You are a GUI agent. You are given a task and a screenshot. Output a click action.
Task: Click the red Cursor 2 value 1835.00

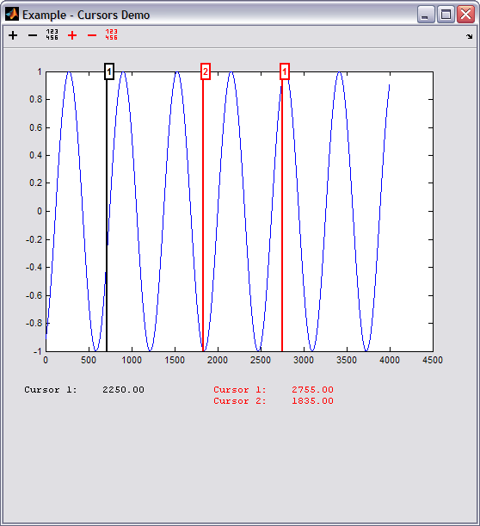(312, 400)
